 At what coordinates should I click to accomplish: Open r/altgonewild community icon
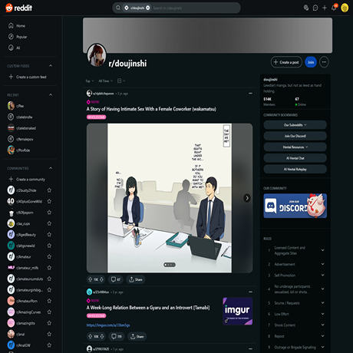click(x=11, y=246)
